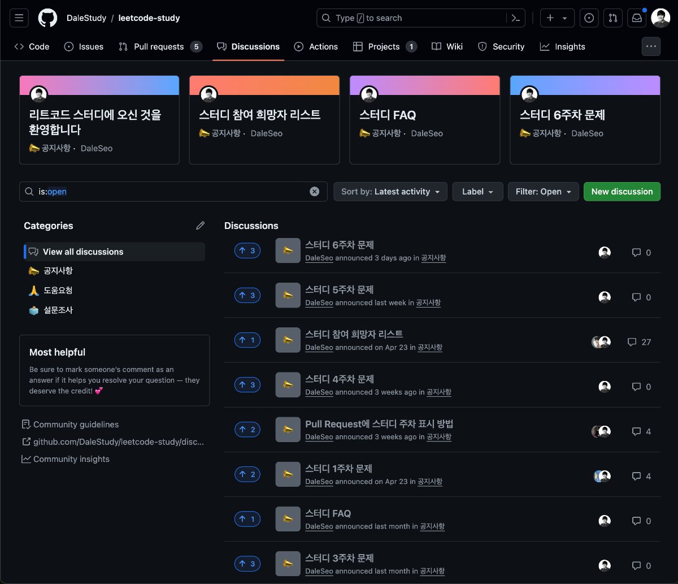This screenshot has width=678, height=584.
Task: Open the Sort by Latest activity dropdown
Action: coord(390,192)
